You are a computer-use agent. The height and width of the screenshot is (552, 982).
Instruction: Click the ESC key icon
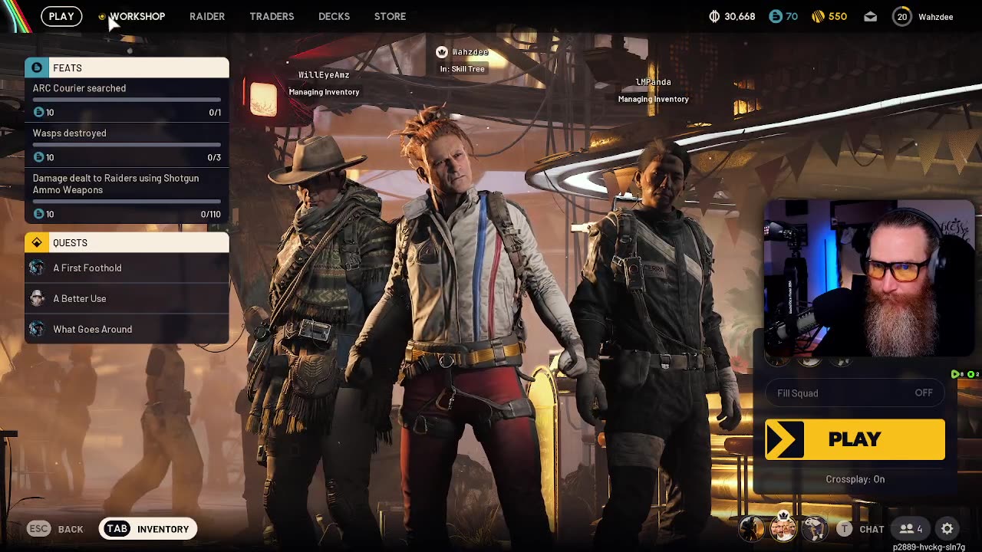click(x=38, y=529)
